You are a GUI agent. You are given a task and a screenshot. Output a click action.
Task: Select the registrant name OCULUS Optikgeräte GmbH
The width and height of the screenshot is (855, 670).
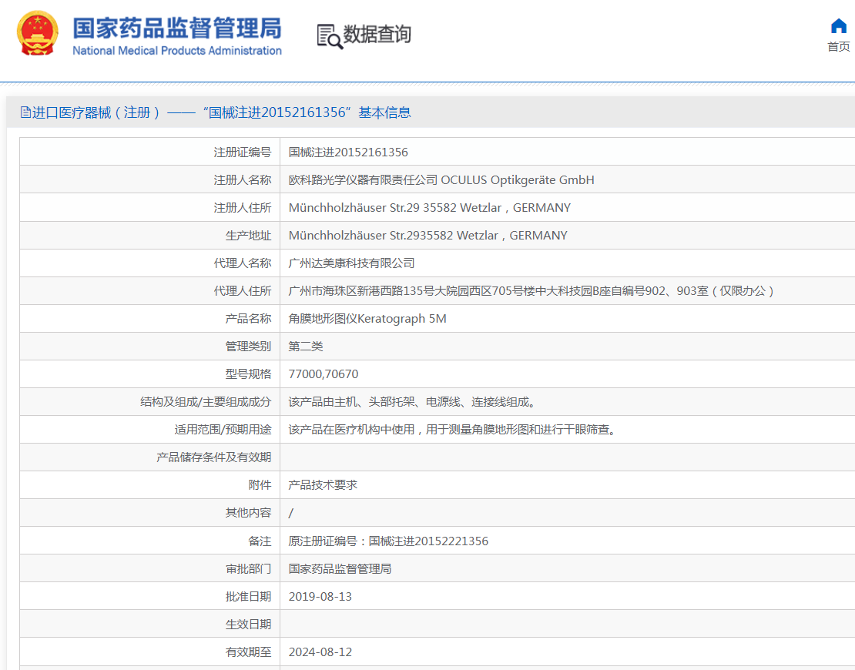click(518, 180)
